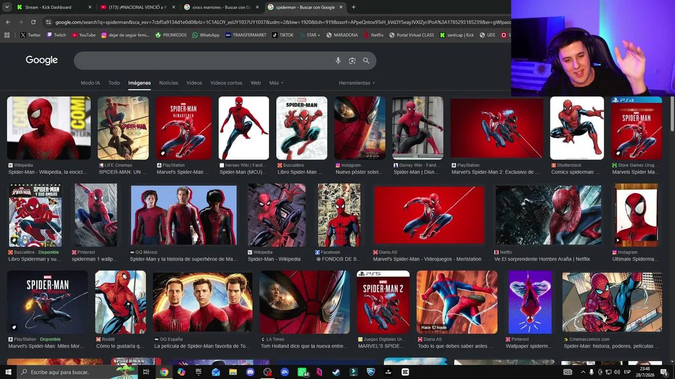Open the santicap Kick bookmark
The height and width of the screenshot is (379, 675).
point(457,35)
